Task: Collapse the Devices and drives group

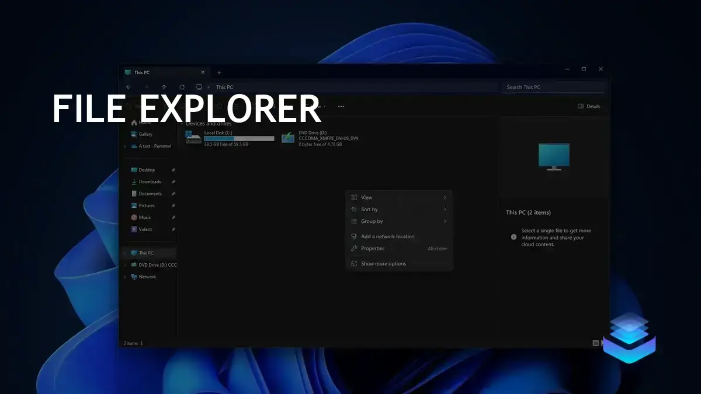Action: tap(181, 124)
